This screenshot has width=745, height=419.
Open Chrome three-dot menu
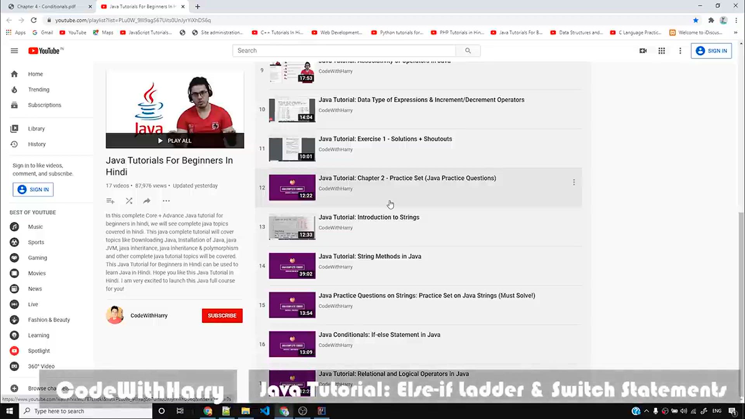coord(736,20)
